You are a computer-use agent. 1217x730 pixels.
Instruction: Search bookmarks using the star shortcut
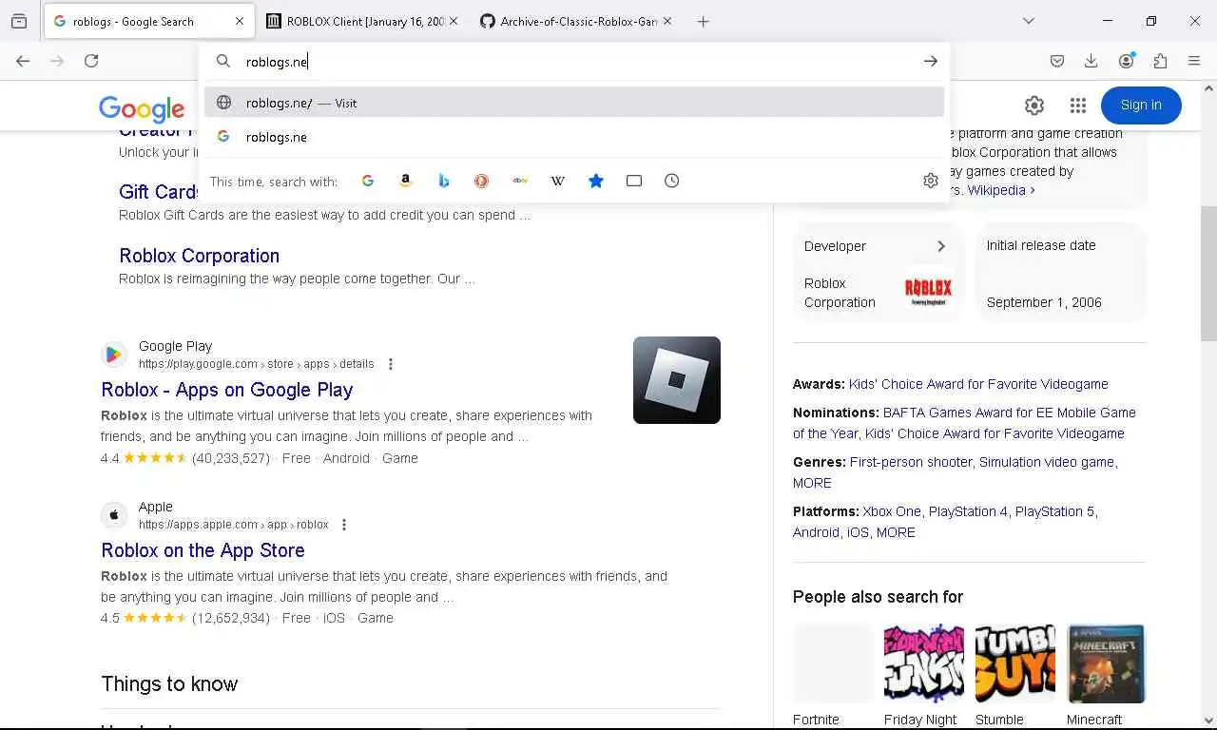tap(596, 181)
